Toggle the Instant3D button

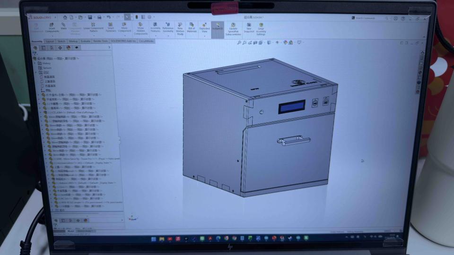(x=218, y=26)
